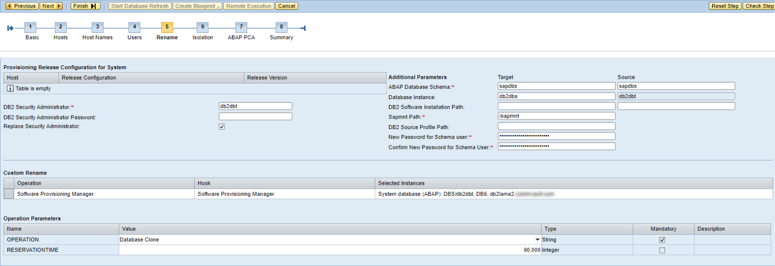Click DB2 Security Administrator Password field
The image size is (775, 266).
(256, 117)
